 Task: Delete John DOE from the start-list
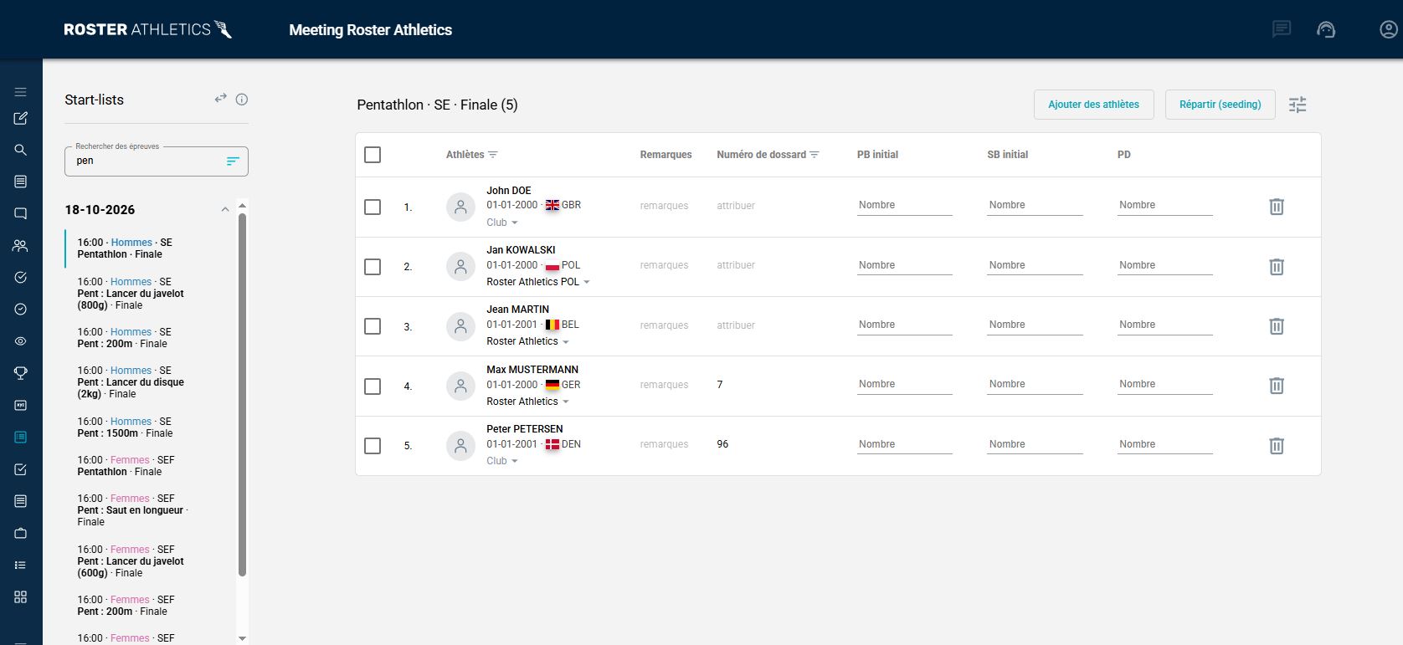click(x=1277, y=207)
